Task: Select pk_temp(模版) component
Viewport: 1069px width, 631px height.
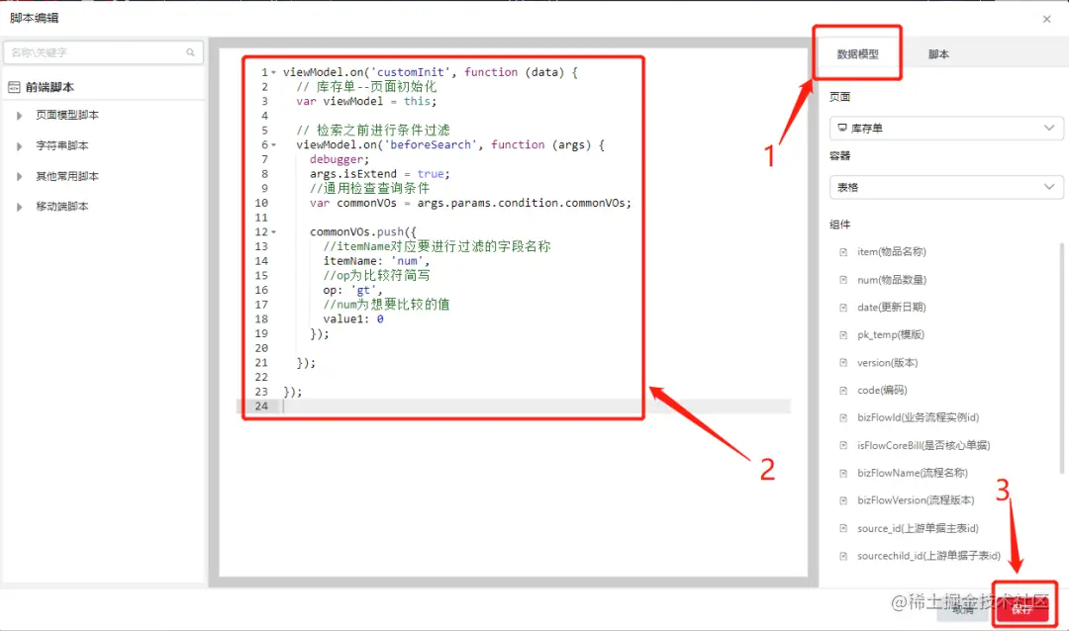Action: (x=891, y=335)
